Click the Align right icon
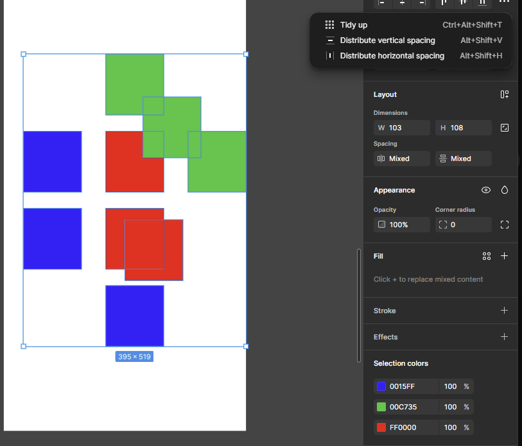 point(422,3)
